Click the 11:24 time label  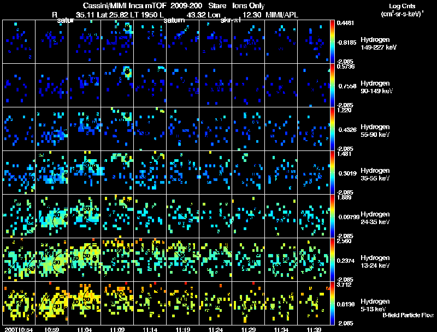tap(215, 330)
